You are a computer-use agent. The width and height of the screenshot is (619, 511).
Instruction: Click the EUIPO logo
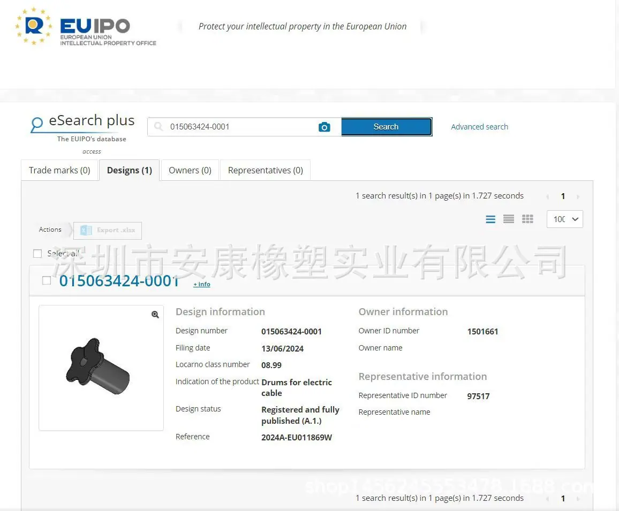(86, 26)
